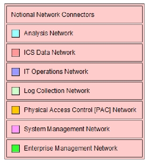Click empty space in Log Collection Network row
The width and height of the screenshot is (149, 165).
[116, 91]
